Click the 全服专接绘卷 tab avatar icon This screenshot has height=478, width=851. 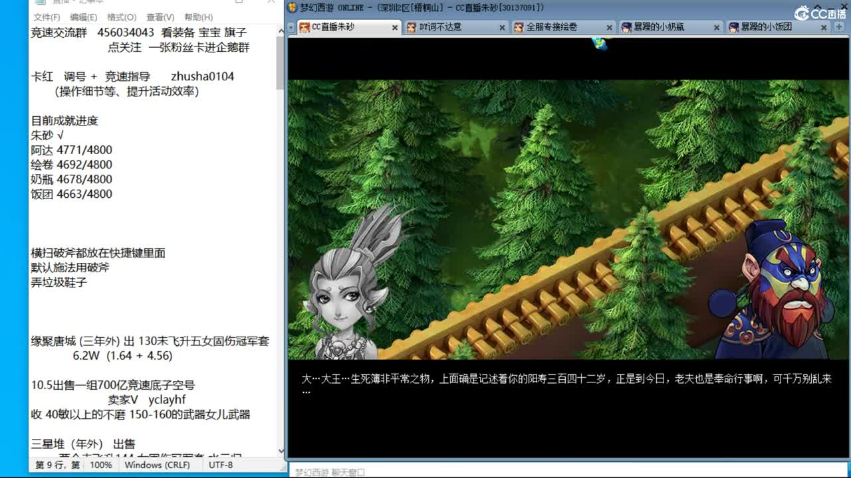coord(519,27)
